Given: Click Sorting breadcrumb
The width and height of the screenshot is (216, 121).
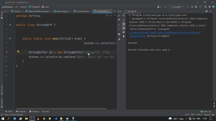Looking at the screenshot, I should [23, 7].
